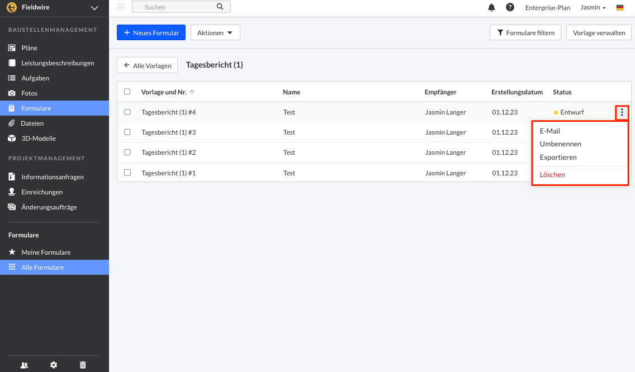
Task: Click the Neues Formular button
Action: point(151,33)
